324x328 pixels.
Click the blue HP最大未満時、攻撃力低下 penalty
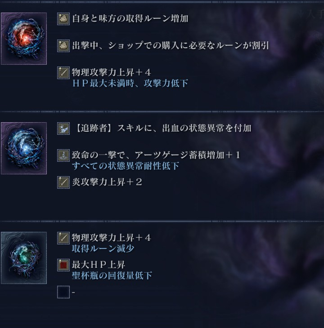tap(130, 84)
